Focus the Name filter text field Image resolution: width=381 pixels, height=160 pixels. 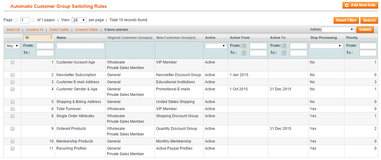pyautogui.click(x=80, y=46)
